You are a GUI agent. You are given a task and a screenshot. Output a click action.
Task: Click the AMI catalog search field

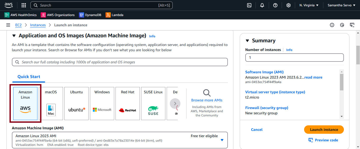120,62
